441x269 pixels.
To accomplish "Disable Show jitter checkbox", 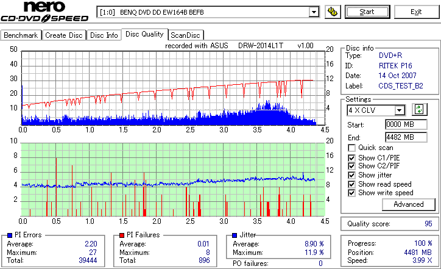I will point(351,175).
